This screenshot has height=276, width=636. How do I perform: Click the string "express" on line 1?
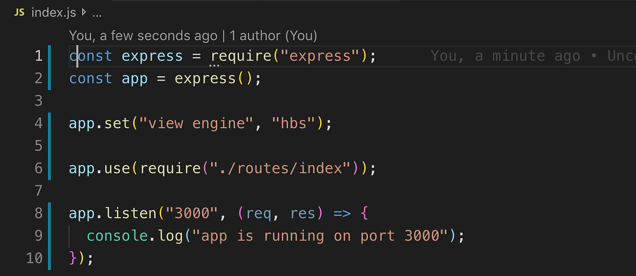(x=320, y=56)
